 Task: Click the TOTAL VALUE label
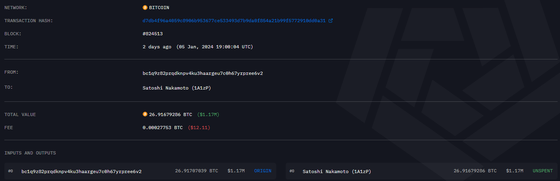pyautogui.click(x=20, y=114)
